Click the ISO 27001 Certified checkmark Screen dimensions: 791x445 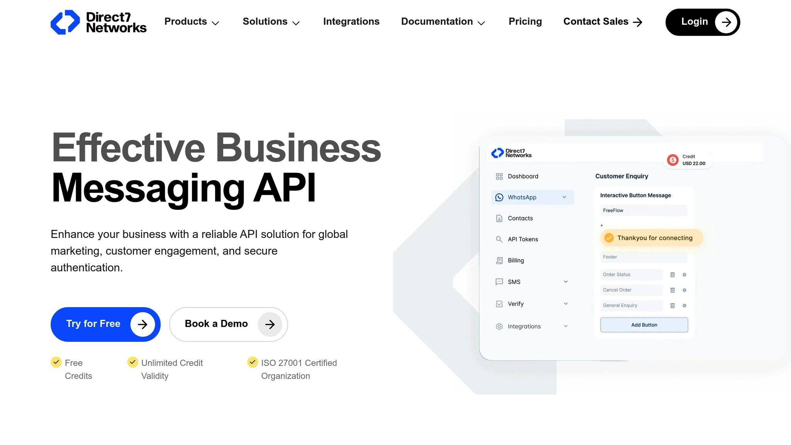coord(253,362)
